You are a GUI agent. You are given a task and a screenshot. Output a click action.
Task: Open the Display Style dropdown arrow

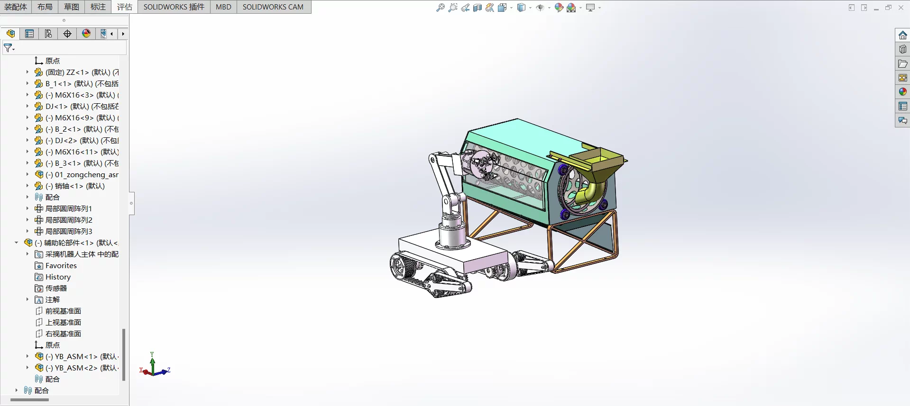click(x=530, y=8)
